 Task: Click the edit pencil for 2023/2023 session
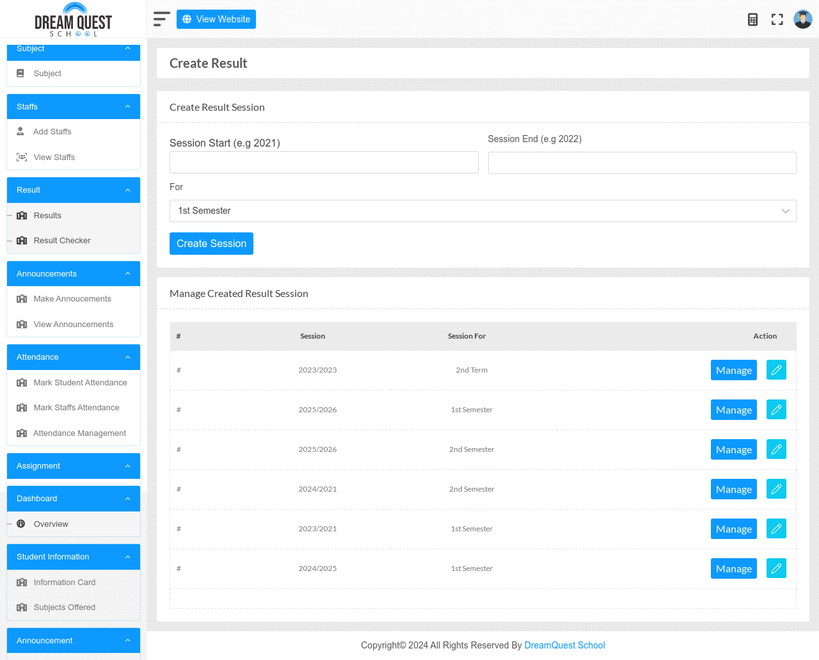pos(776,370)
